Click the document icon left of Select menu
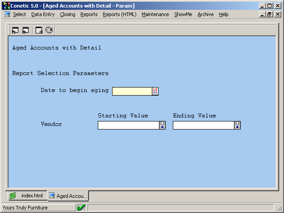Screen dimensions: 284x213 click(7, 14)
